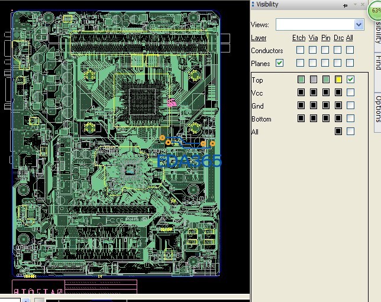This screenshot has height=302, width=381.
Task: Click the Etch column header
Action: click(299, 38)
